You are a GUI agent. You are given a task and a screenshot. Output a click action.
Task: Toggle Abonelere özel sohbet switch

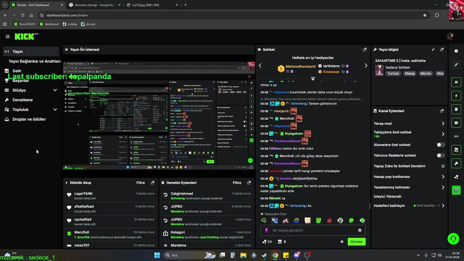click(x=440, y=145)
